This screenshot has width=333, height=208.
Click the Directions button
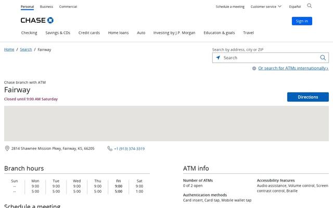tap(308, 97)
